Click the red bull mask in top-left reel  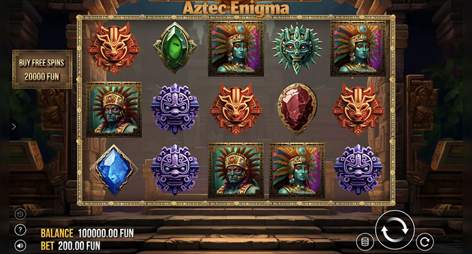(114, 48)
